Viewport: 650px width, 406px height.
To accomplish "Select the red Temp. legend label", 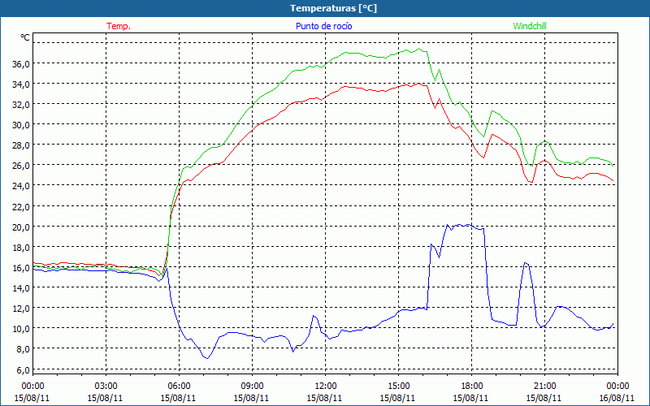I will click(119, 26).
